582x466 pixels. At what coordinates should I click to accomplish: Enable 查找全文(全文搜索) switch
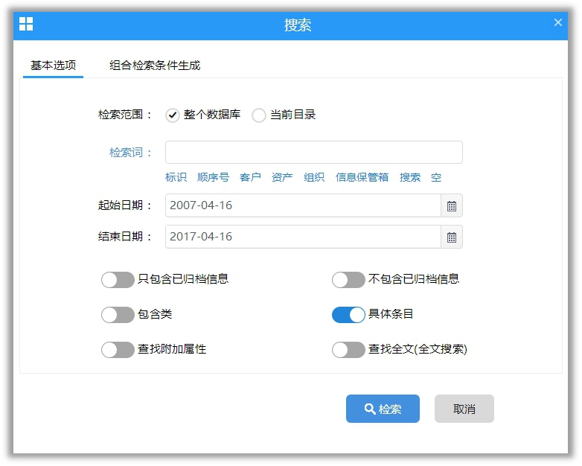point(348,350)
